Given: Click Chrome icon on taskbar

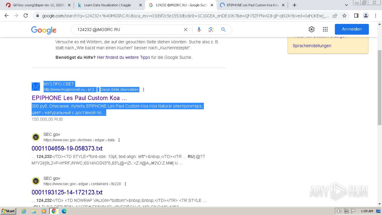Looking at the screenshot, I should pyautogui.click(x=54, y=211).
